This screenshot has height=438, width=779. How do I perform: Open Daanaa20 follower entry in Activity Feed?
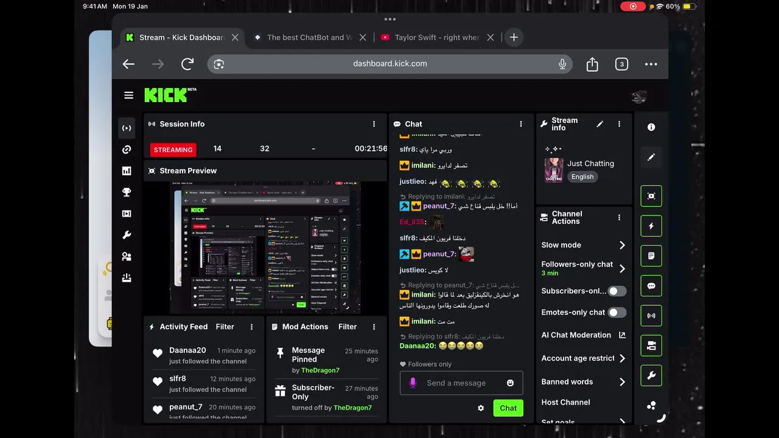204,355
